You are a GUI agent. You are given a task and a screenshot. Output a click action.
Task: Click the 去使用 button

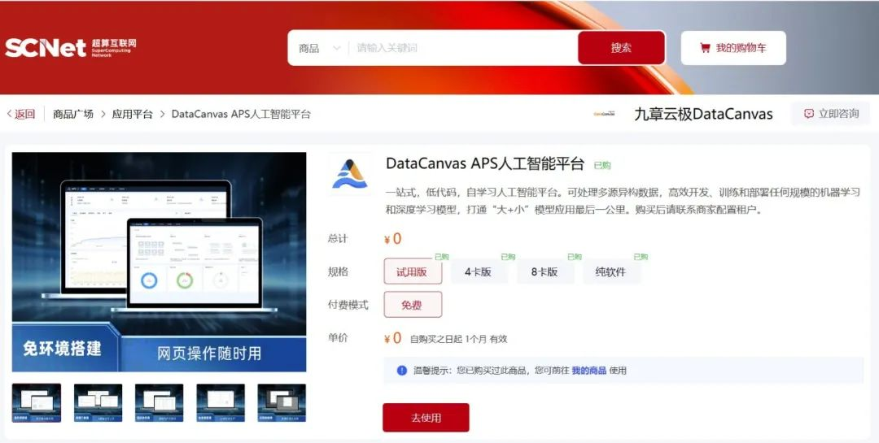426,418
